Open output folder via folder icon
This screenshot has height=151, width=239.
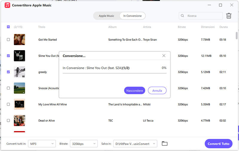click(x=165, y=144)
